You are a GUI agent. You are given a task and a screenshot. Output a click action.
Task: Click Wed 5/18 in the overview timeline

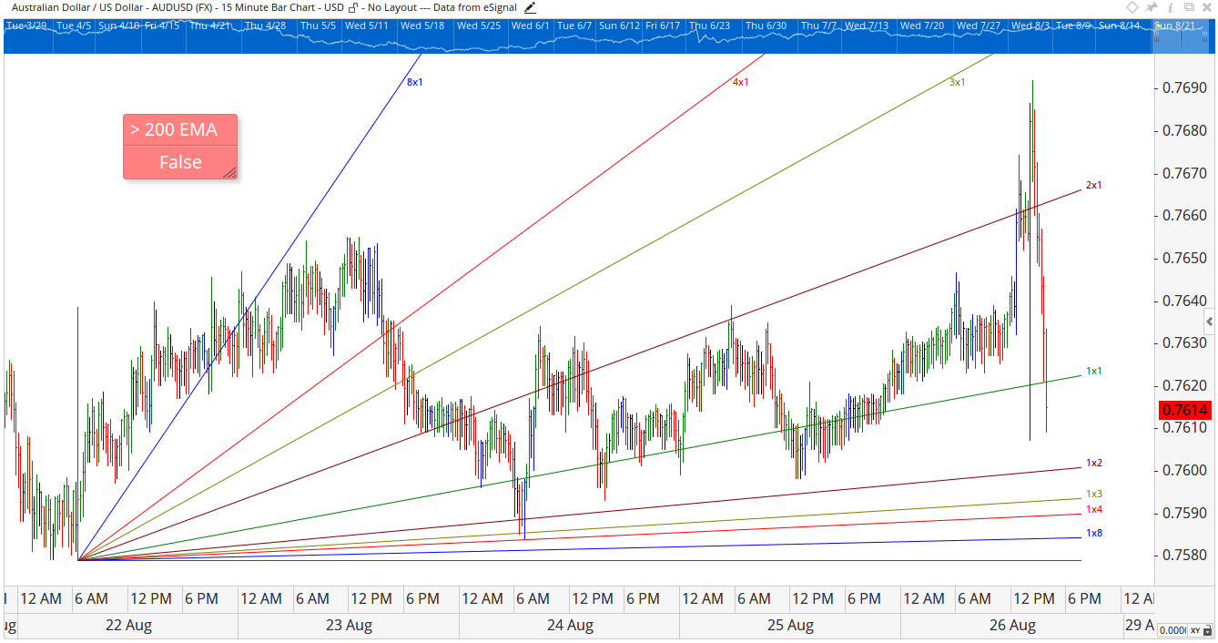[x=422, y=26]
